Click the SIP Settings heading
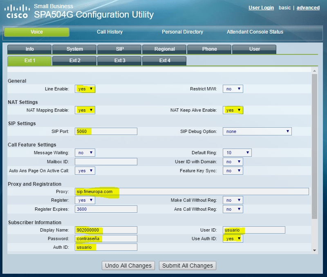Viewport: 327px width, 277px height. [22, 124]
